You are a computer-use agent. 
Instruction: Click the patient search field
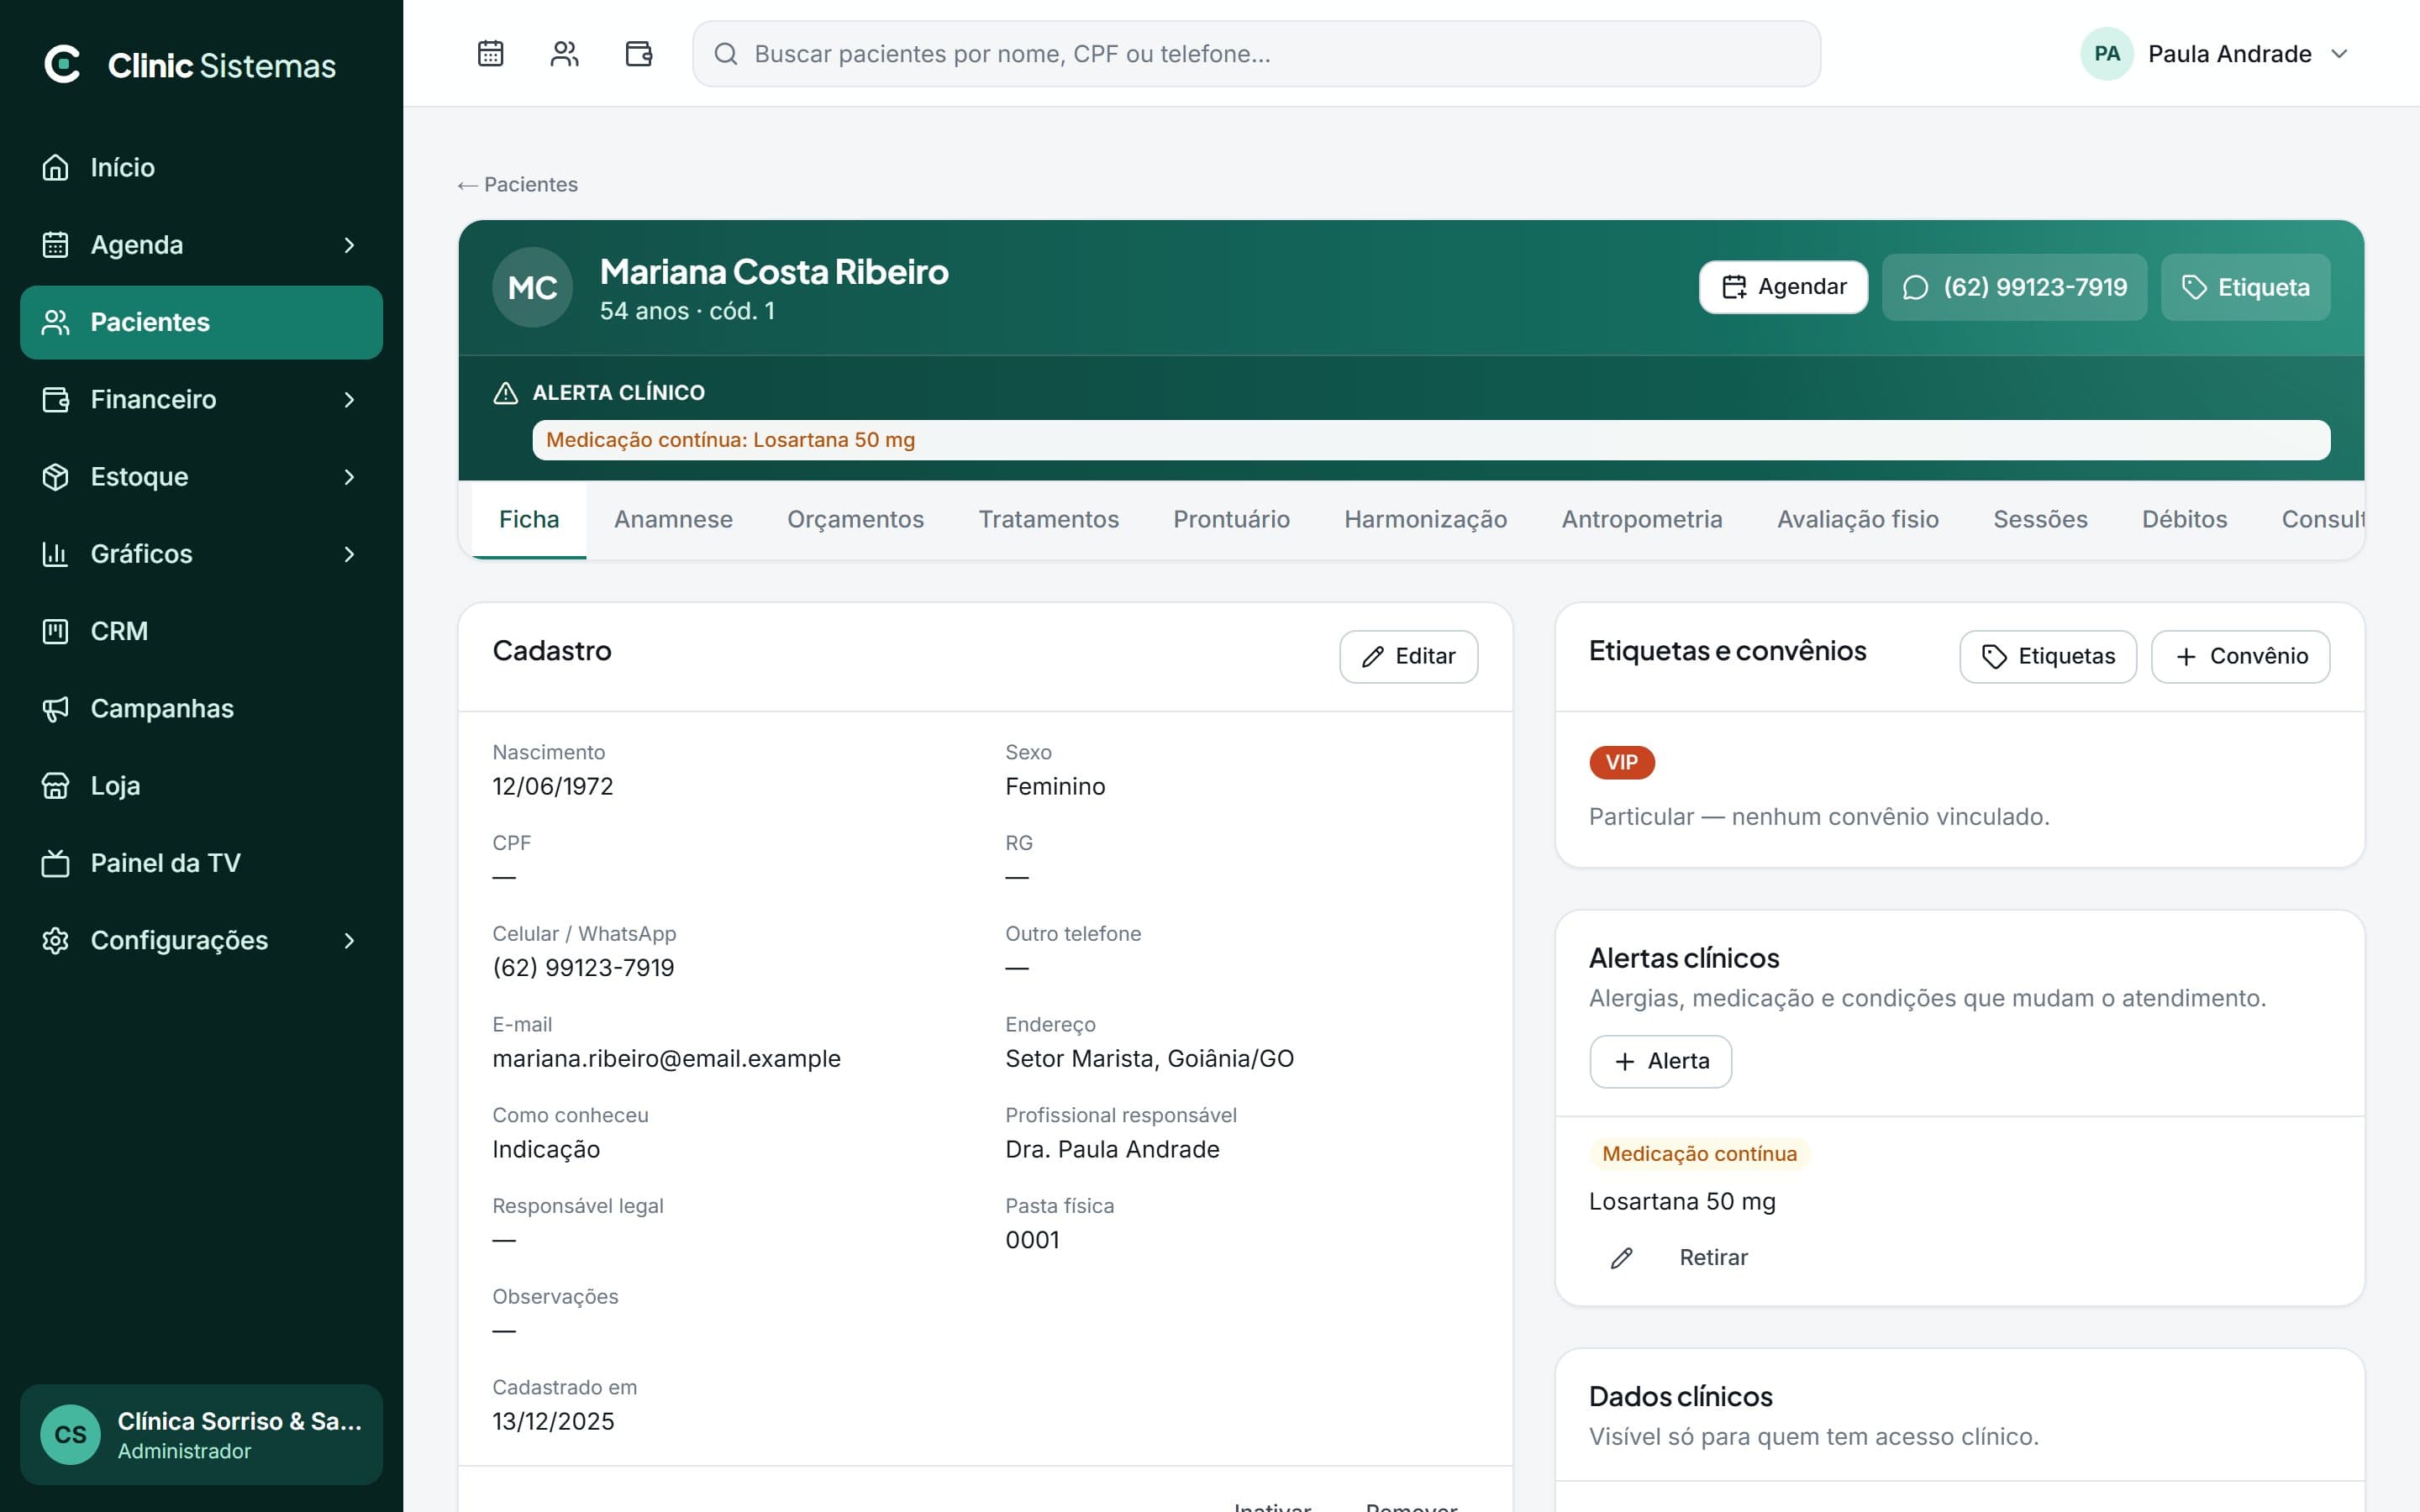coord(1256,54)
